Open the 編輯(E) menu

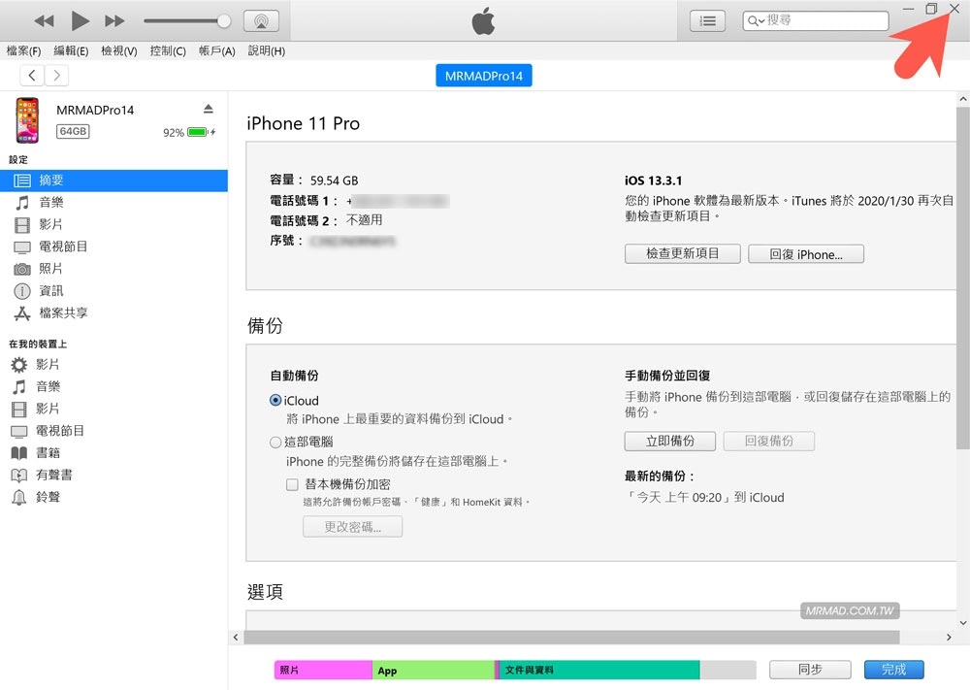coord(71,50)
